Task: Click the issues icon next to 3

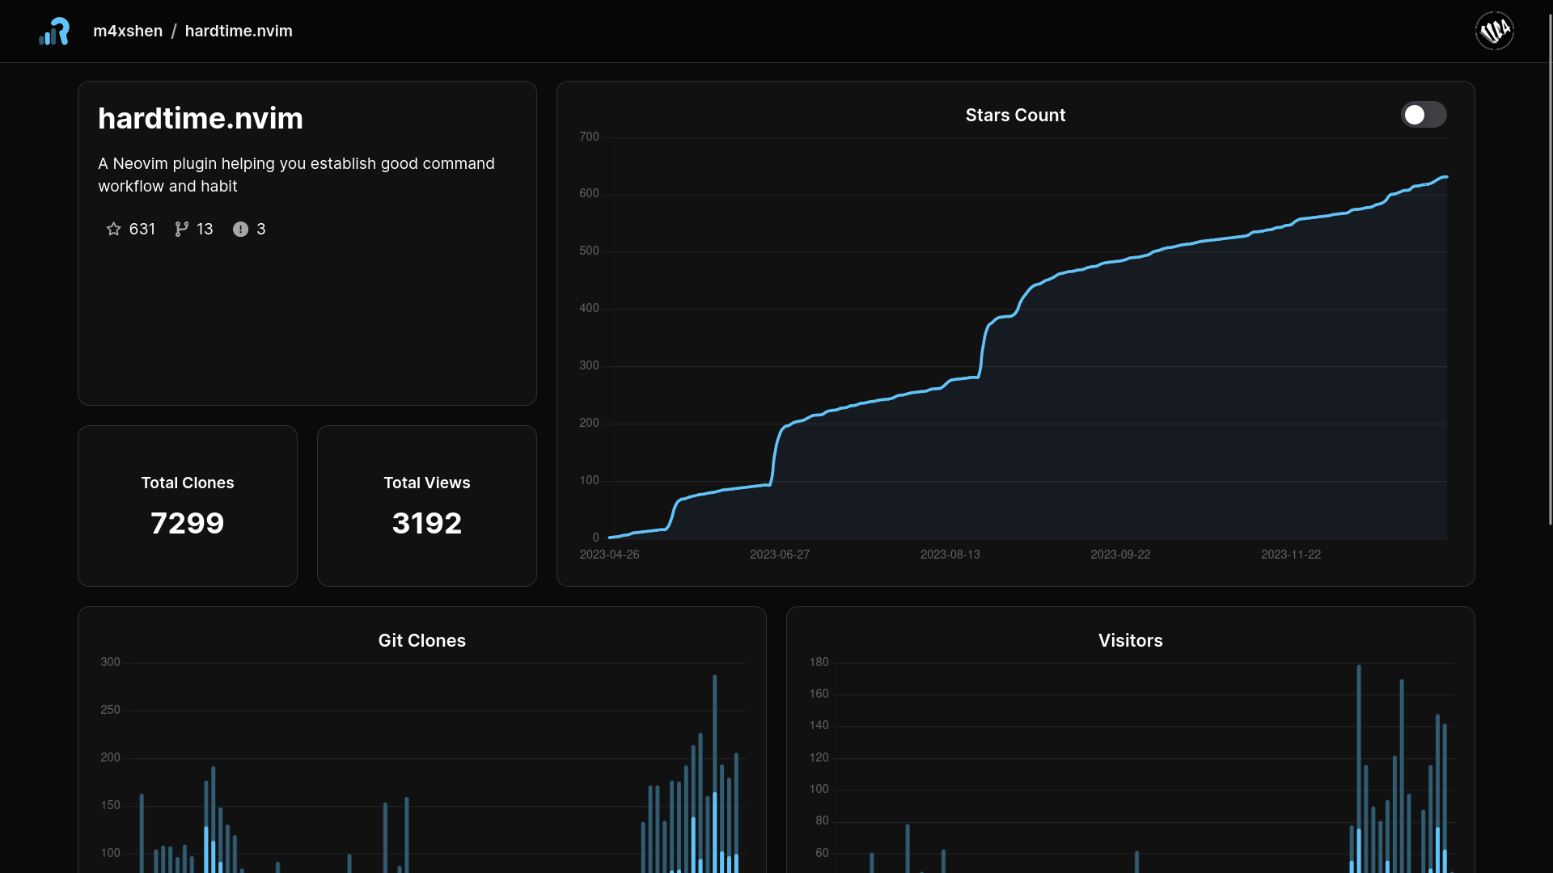Action: click(x=240, y=230)
